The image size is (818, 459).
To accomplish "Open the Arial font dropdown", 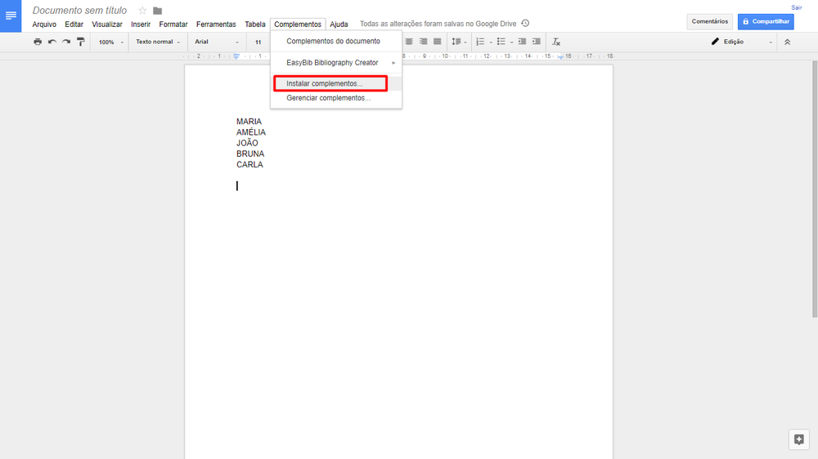I will click(216, 42).
